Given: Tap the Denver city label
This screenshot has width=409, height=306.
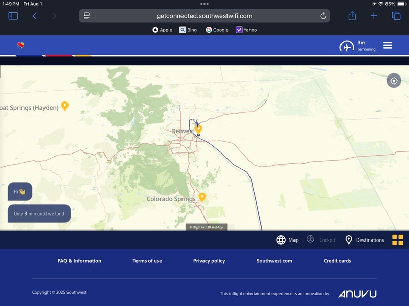Looking at the screenshot, I should pos(182,131).
